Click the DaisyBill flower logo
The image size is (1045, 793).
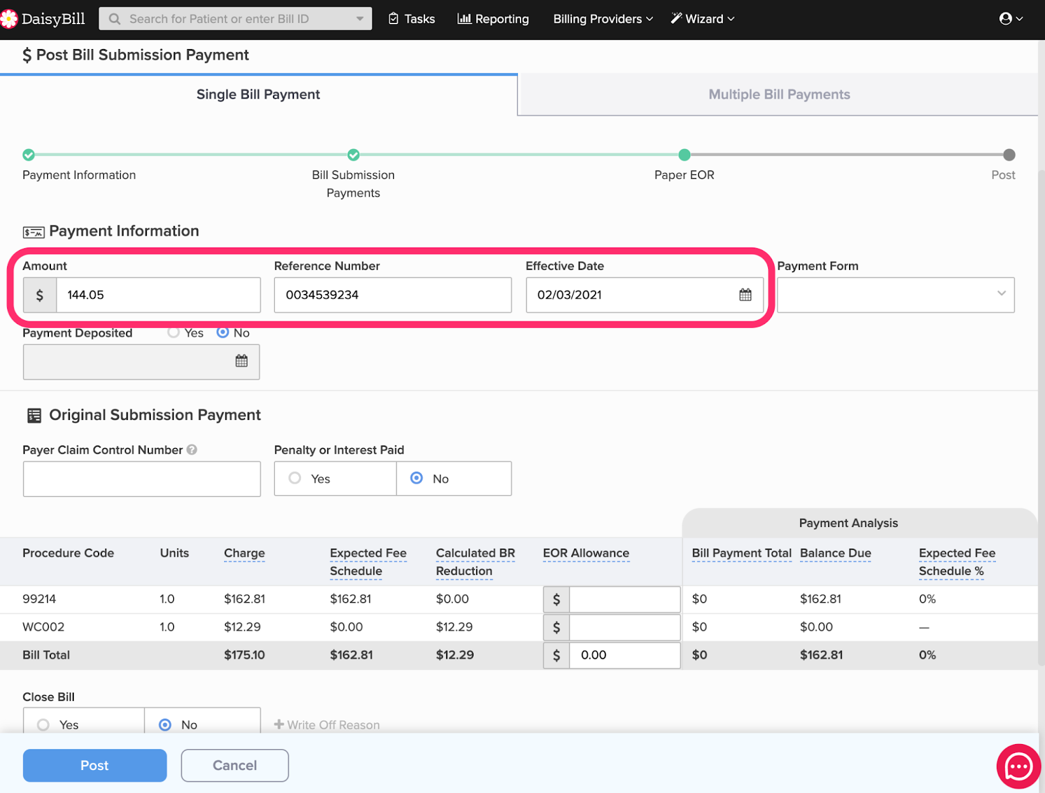[x=9, y=19]
